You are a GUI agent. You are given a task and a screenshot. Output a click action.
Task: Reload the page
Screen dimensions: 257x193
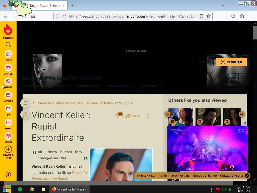(x=24, y=16)
